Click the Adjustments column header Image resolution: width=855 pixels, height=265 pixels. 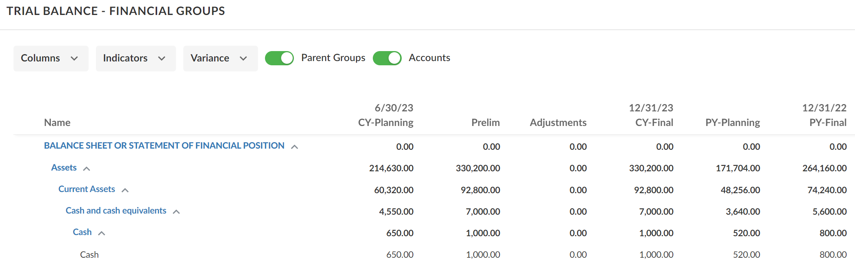tap(558, 123)
